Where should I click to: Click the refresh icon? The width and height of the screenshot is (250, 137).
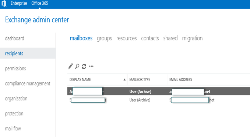[x=84, y=66]
